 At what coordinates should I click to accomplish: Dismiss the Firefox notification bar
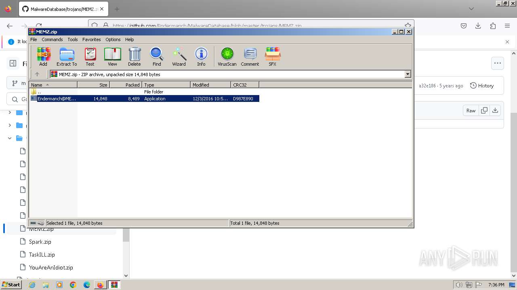(x=507, y=41)
